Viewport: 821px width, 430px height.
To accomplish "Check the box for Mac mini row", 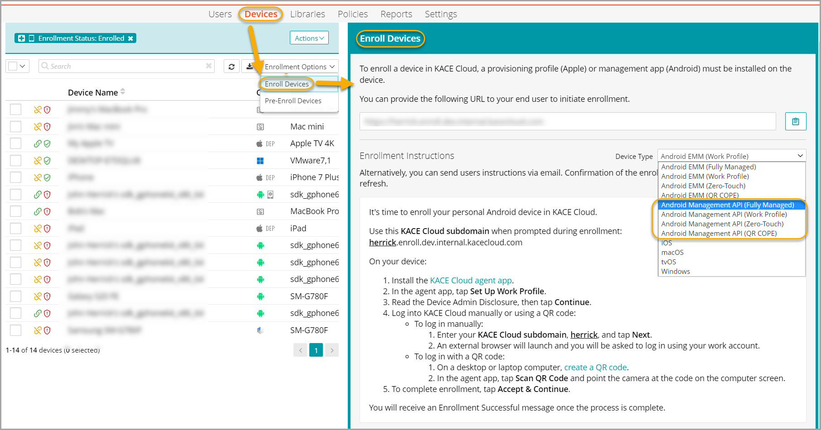I will point(16,127).
